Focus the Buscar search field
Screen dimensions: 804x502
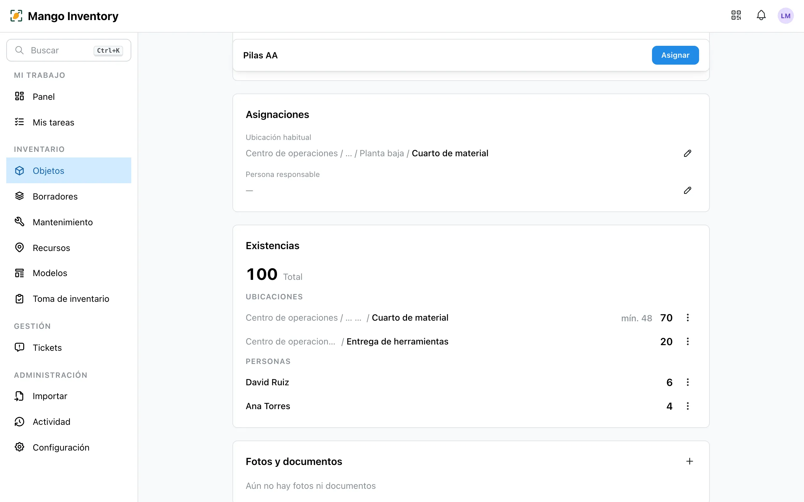tap(69, 50)
